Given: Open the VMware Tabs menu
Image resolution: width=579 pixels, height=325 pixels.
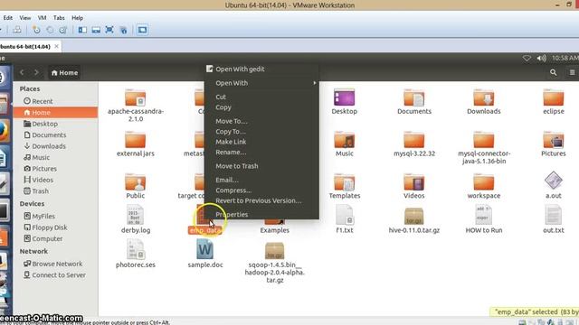Looking at the screenshot, I should [x=59, y=18].
